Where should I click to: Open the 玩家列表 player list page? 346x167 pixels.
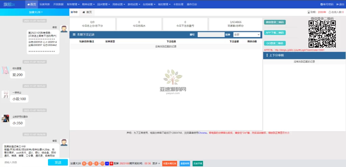[45, 4]
